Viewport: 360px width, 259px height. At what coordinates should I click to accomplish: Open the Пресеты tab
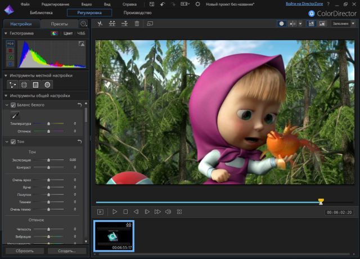pyautogui.click(x=59, y=24)
